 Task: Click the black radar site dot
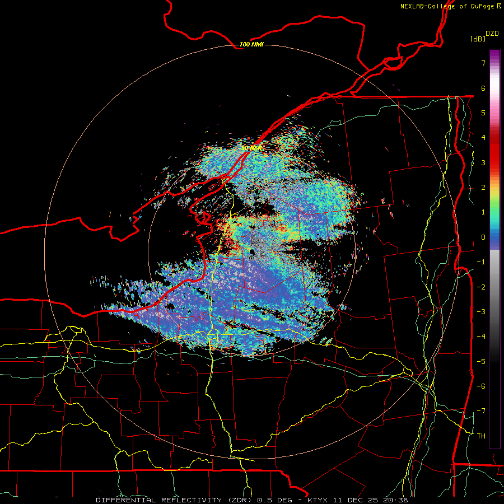click(252, 251)
